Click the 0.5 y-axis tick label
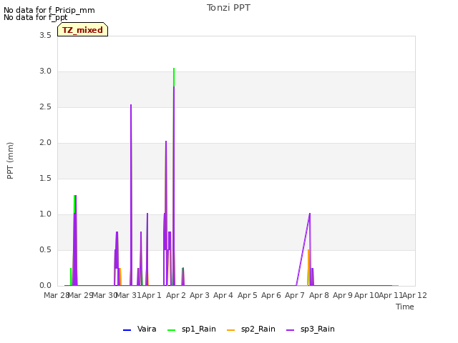The image size is (458, 343). (x=45, y=250)
